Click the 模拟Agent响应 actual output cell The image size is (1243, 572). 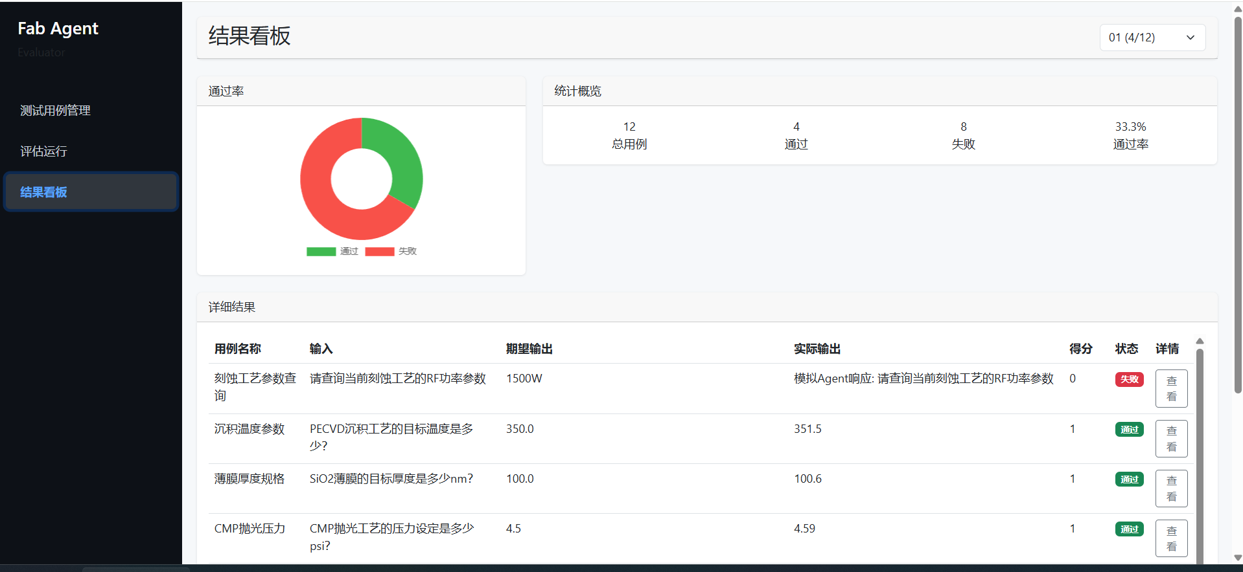coord(924,379)
